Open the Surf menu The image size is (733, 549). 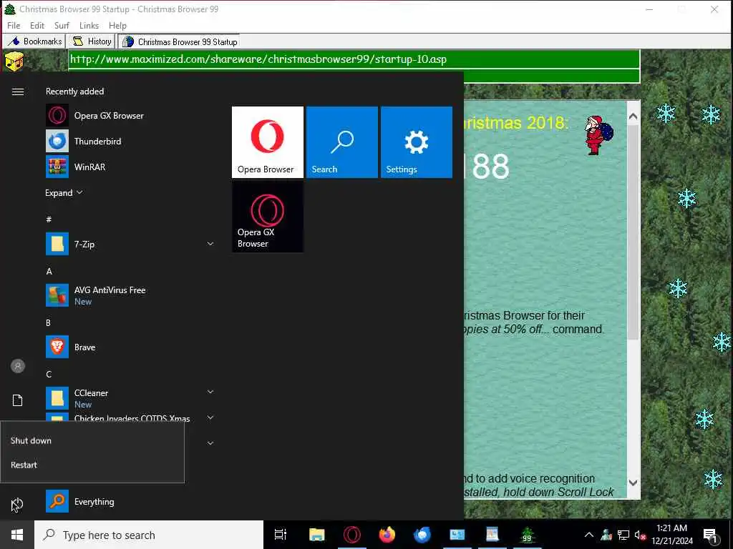coord(62,25)
